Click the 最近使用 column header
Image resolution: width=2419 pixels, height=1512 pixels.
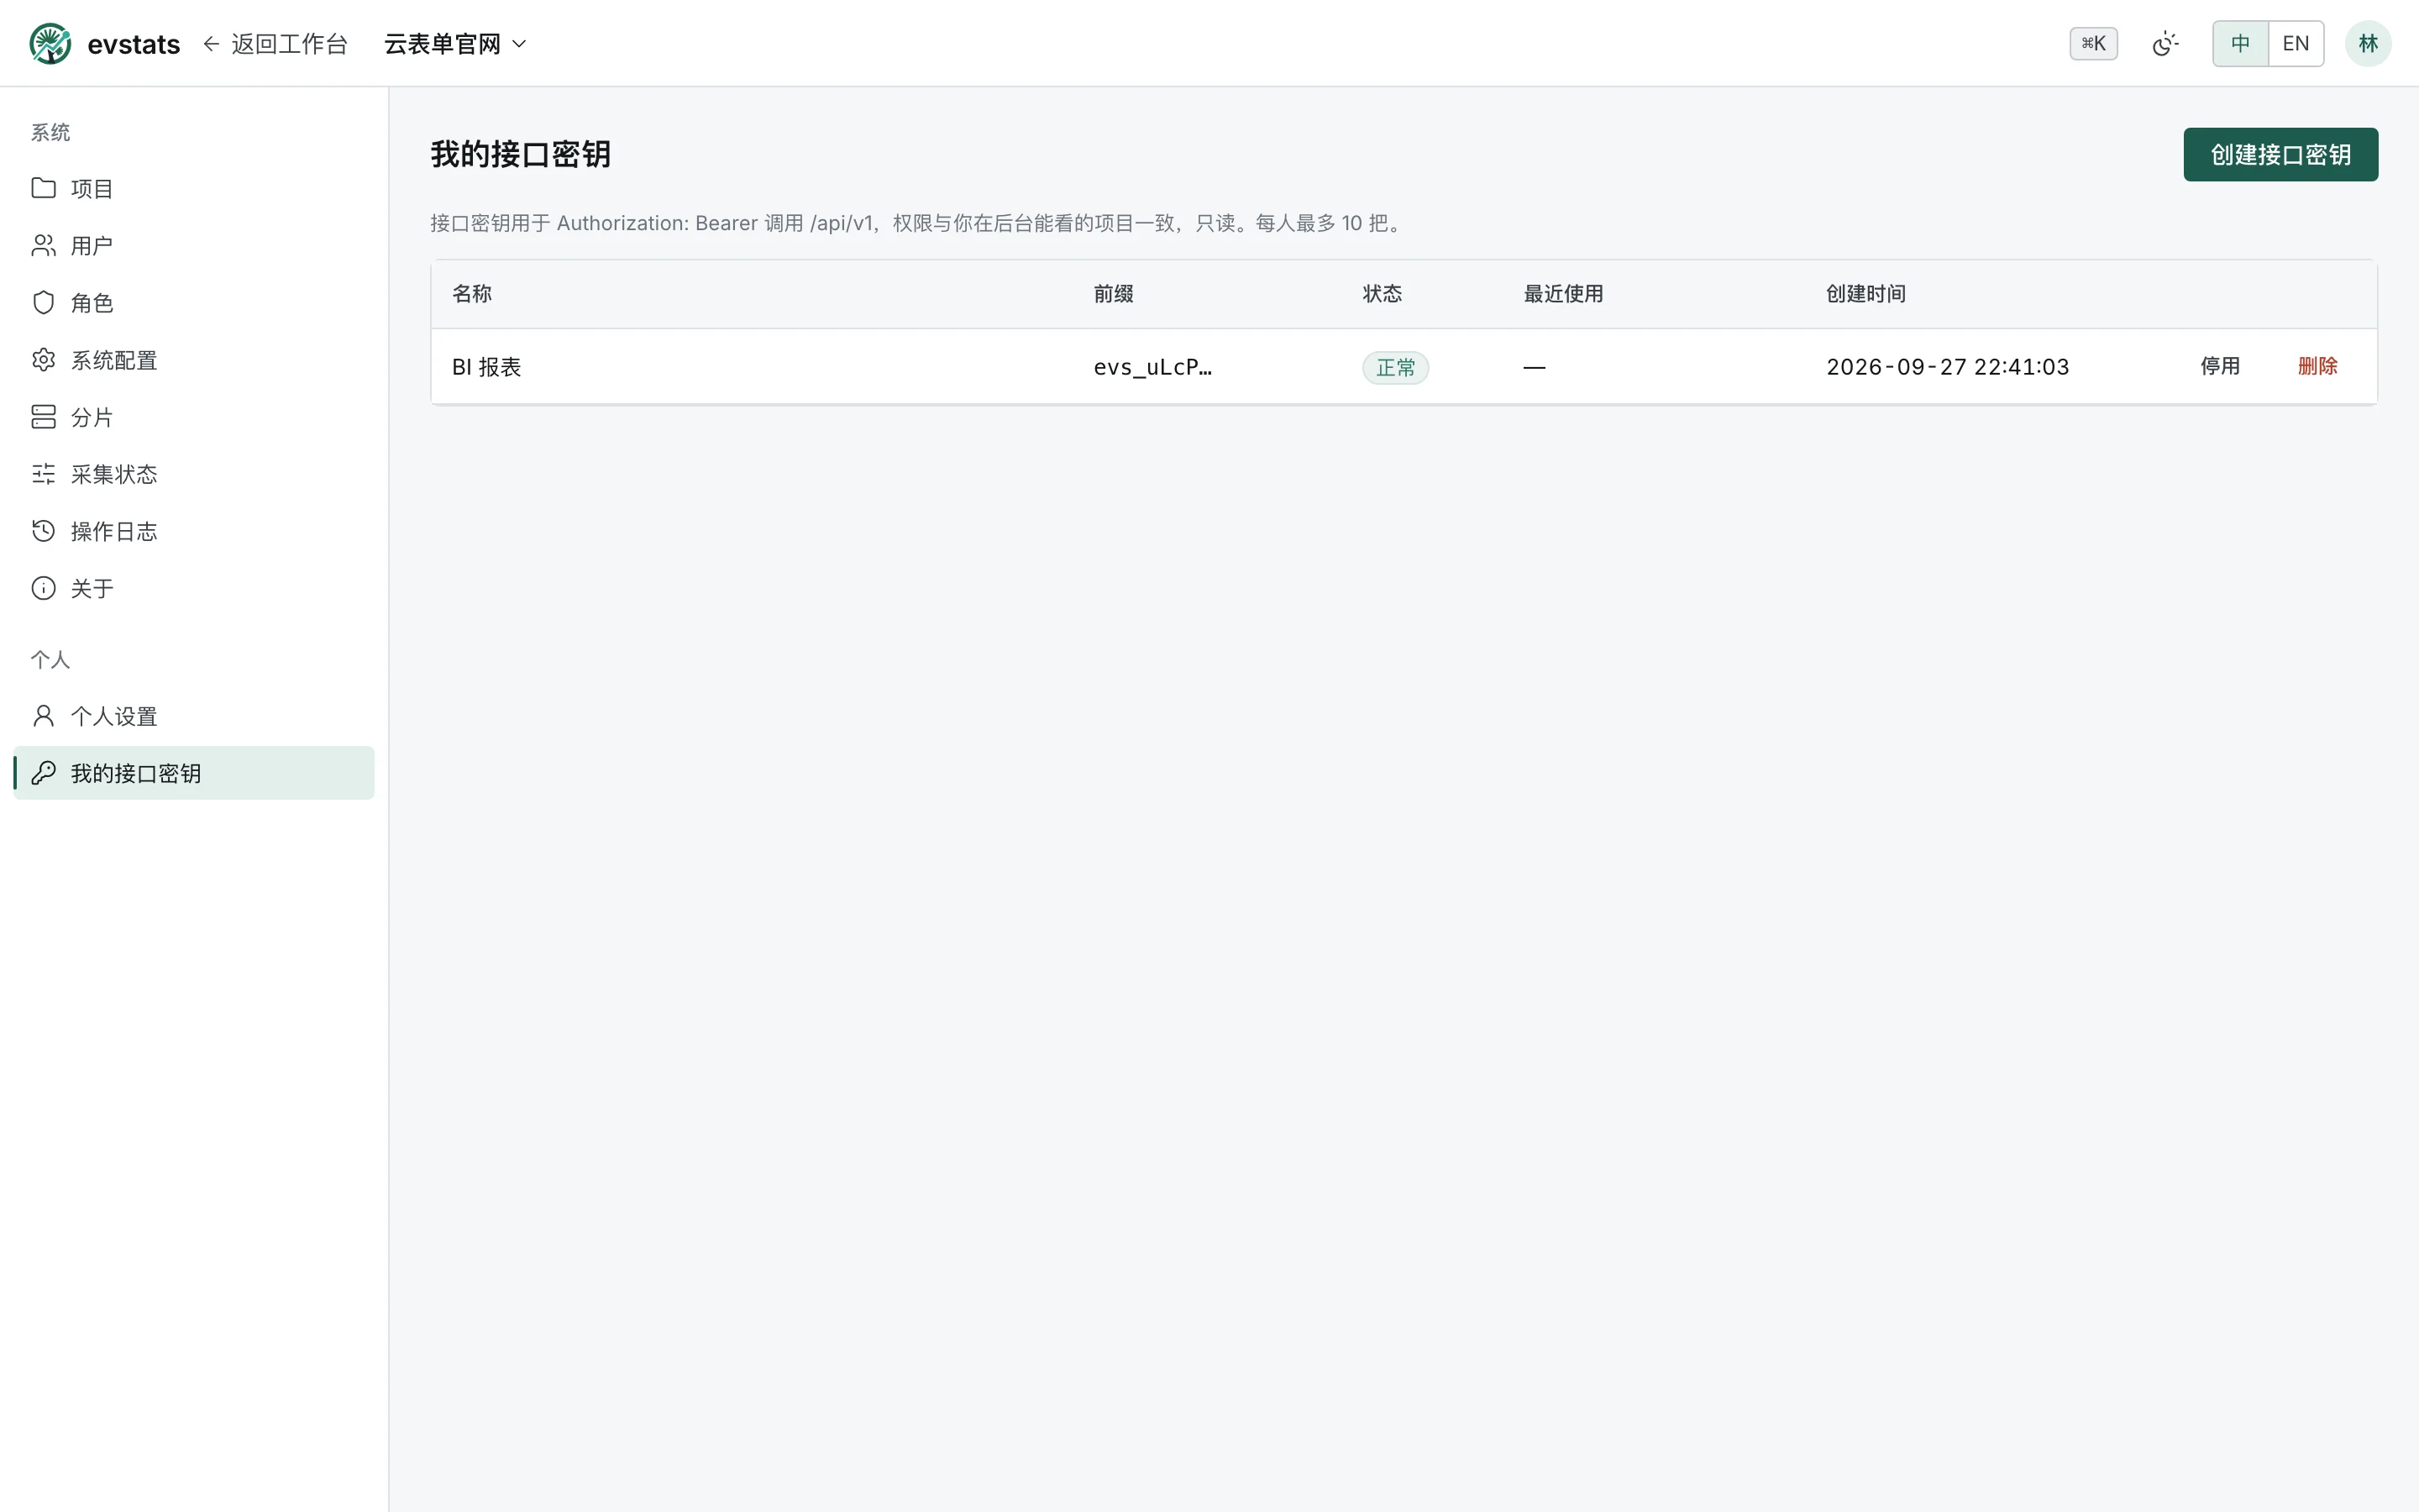point(1563,293)
